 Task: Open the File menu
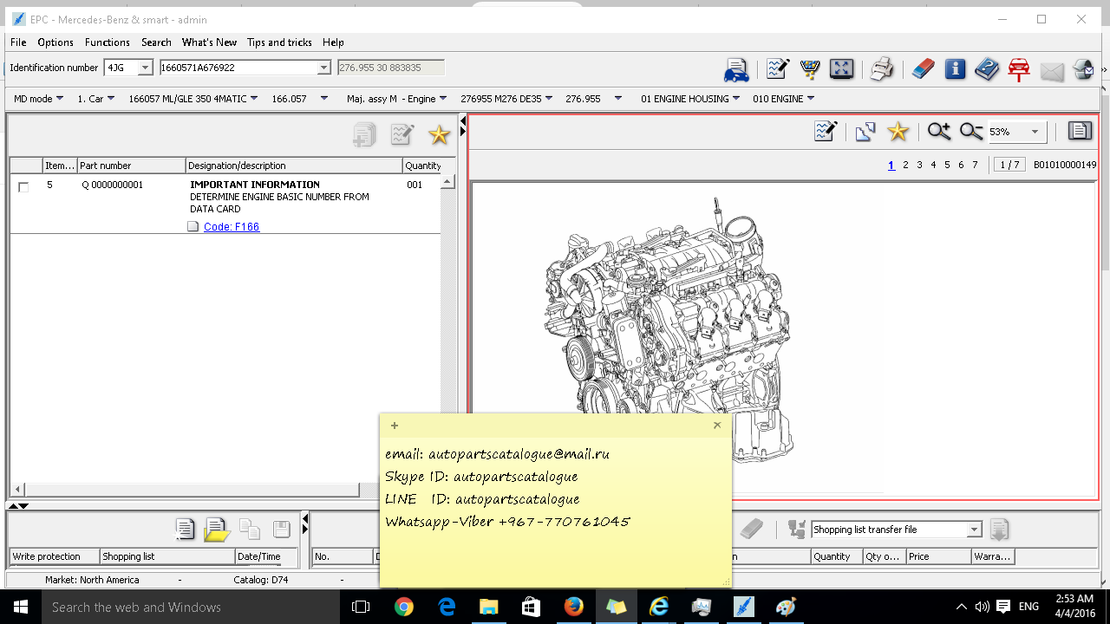(18, 42)
